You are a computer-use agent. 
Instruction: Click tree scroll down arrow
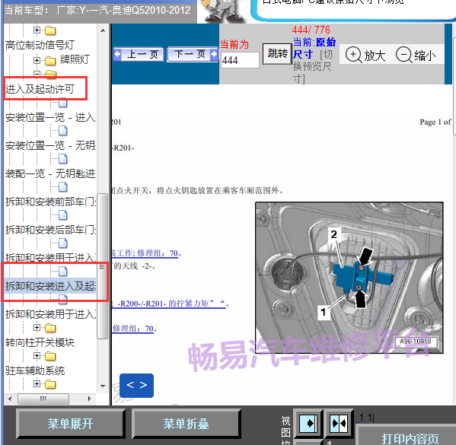[103, 386]
